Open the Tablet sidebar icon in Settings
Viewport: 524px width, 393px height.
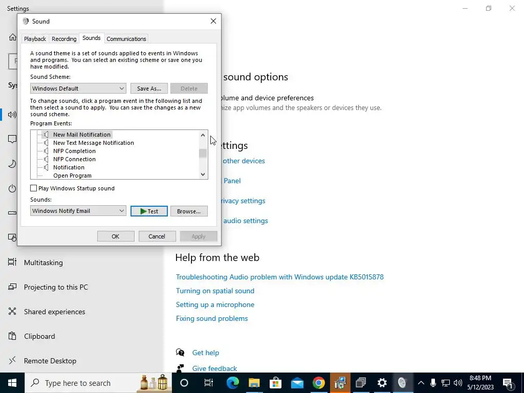(12, 237)
